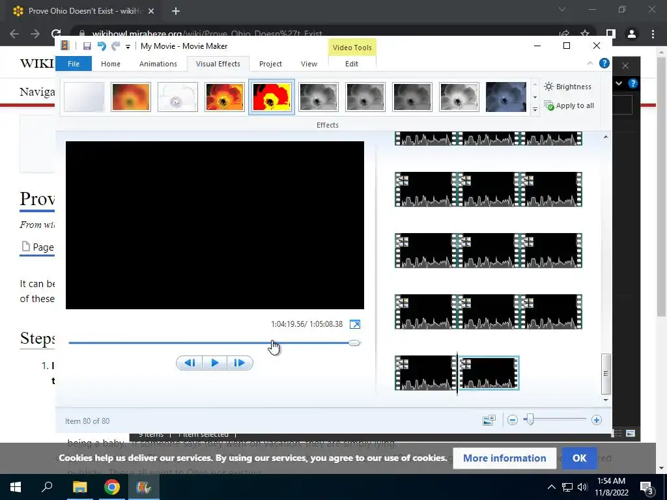This screenshot has height=500, width=667.
Task: Open Chrome three-dot menu
Action: click(653, 34)
